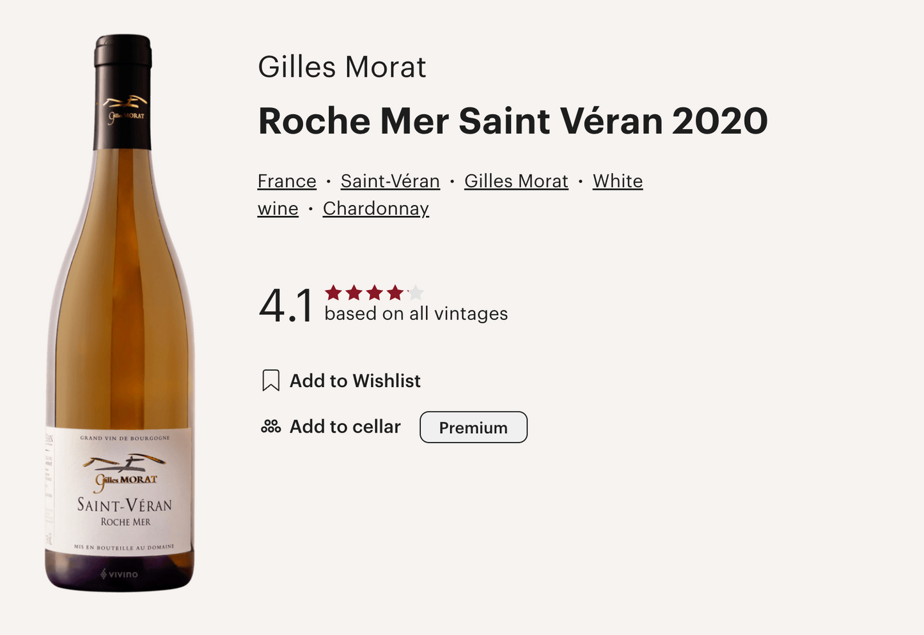
Task: Click the third red rating star
Action: coord(374,293)
